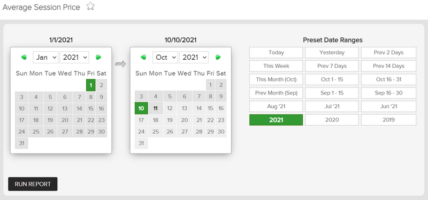This screenshot has height=200, width=428.
Task: Favorite the Average Session Price report star
Action: pos(90,6)
